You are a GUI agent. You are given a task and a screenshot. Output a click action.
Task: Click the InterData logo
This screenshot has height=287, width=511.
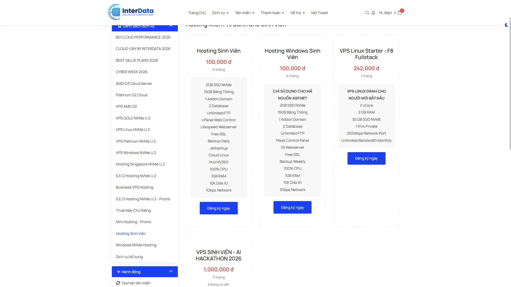click(131, 12)
